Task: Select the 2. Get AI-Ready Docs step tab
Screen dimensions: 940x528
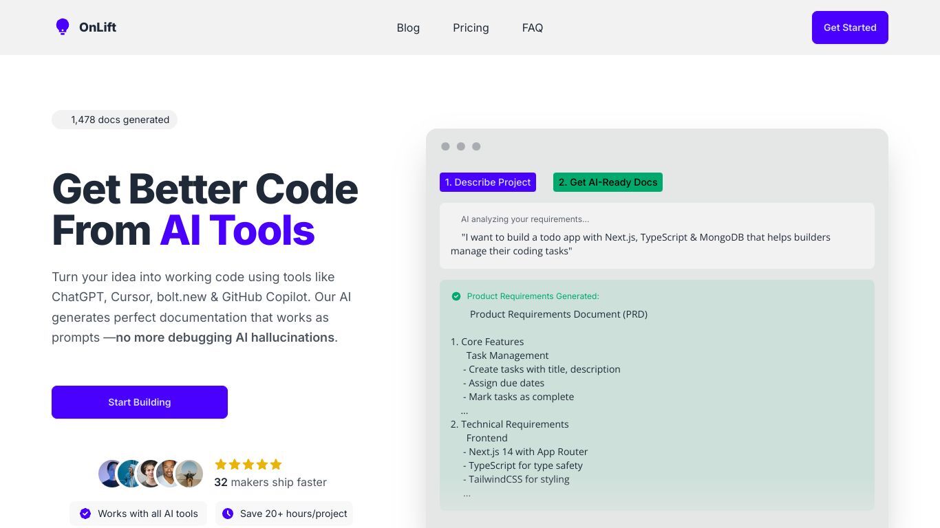Action: (x=608, y=182)
